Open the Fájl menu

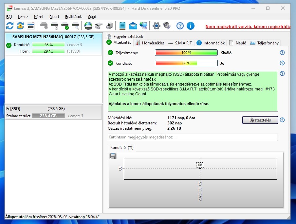(x=9, y=17)
